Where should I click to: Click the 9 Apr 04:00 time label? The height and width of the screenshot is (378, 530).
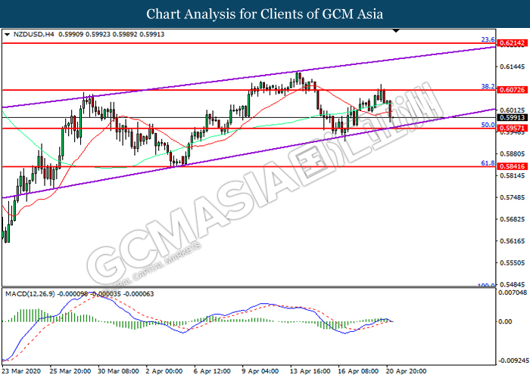pos(260,371)
